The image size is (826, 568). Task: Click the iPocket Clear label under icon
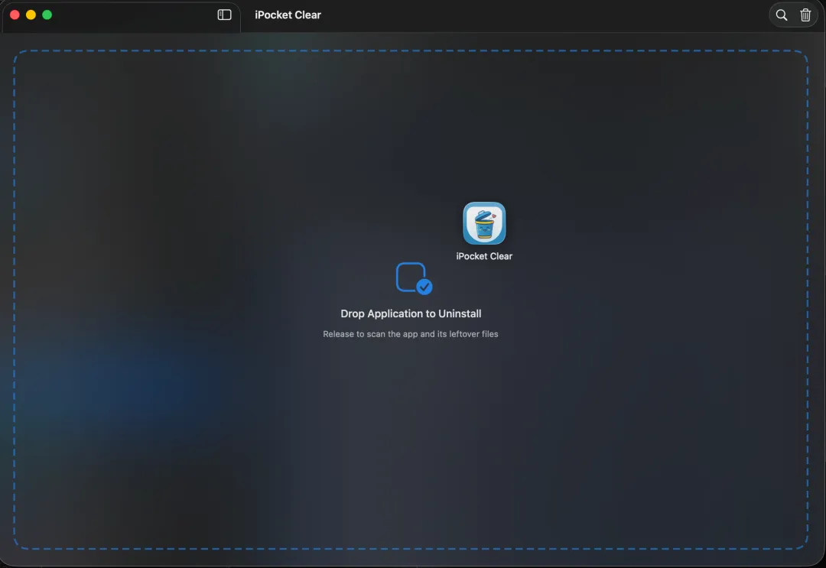pyautogui.click(x=484, y=256)
